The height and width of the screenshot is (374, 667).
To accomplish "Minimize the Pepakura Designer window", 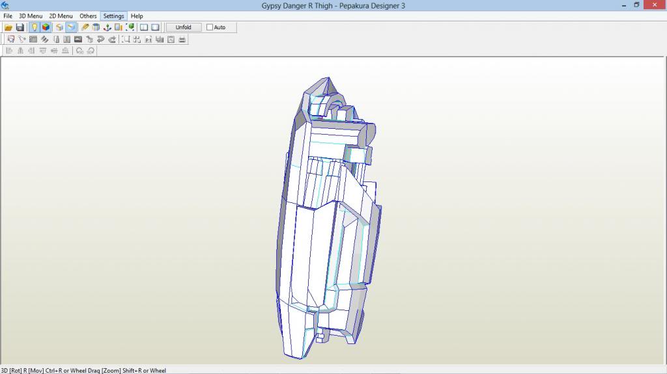I will [624, 5].
